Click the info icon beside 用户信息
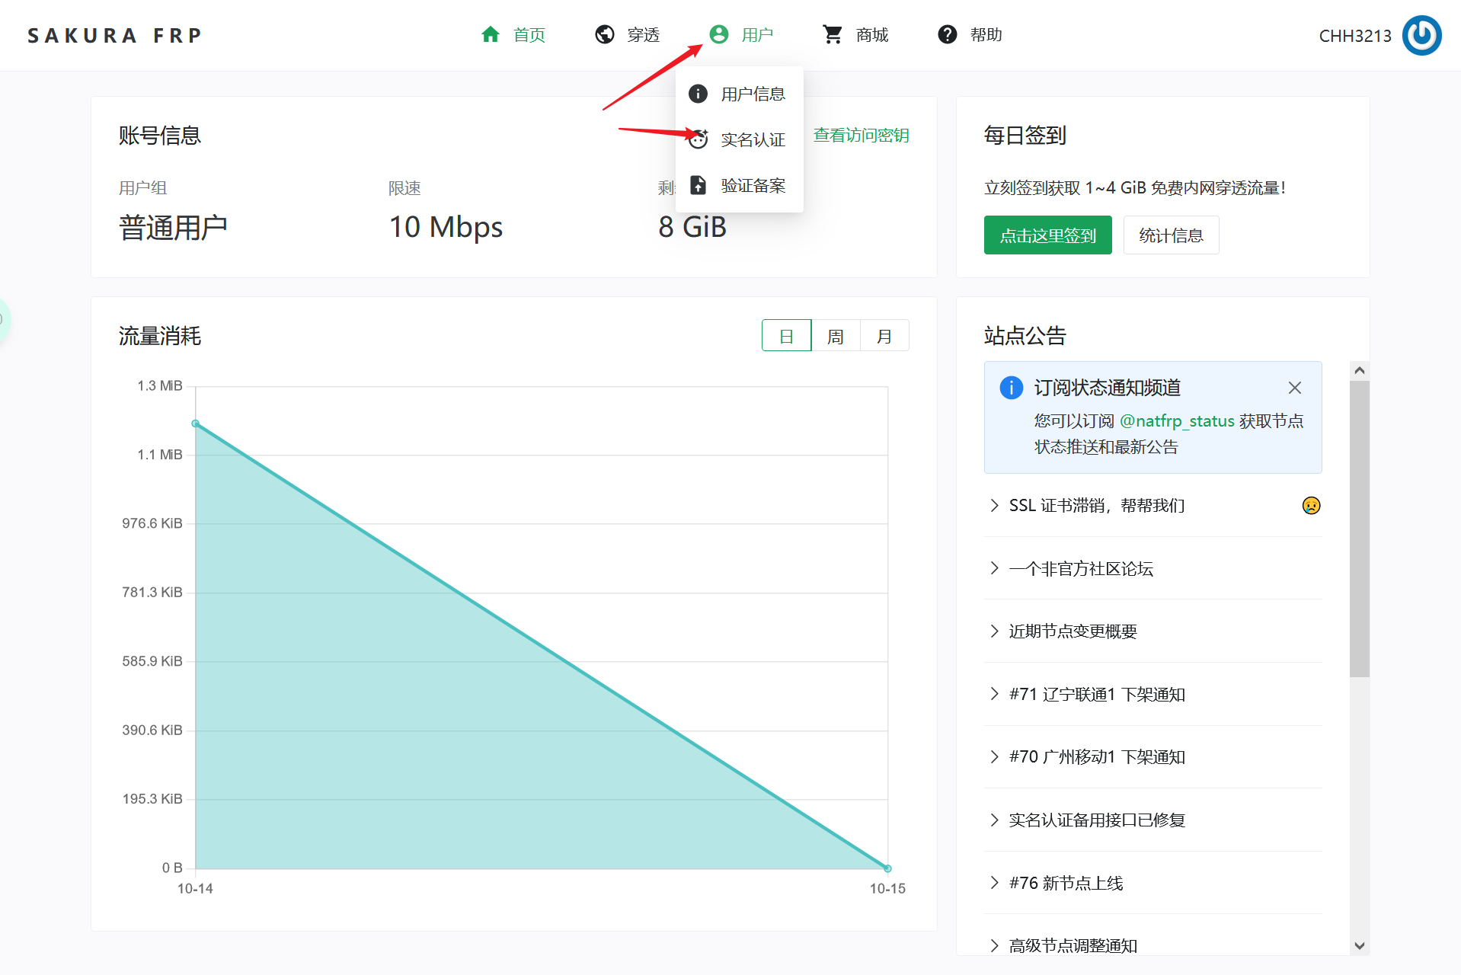Image resolution: width=1461 pixels, height=975 pixels. pyautogui.click(x=698, y=94)
